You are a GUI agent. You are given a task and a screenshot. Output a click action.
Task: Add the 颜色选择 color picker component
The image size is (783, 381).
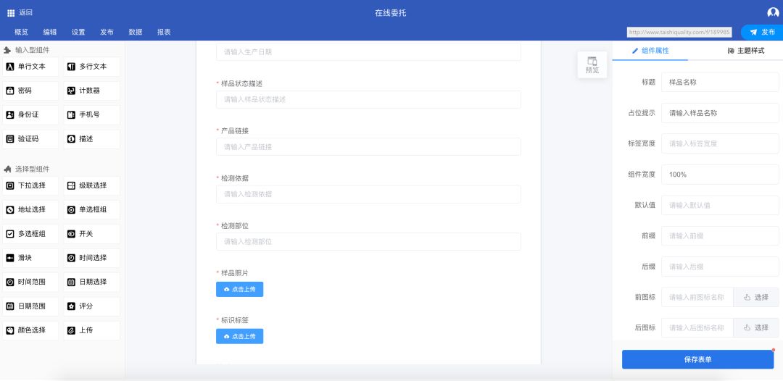[30, 330]
